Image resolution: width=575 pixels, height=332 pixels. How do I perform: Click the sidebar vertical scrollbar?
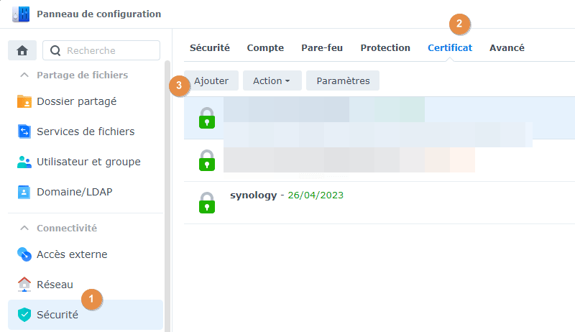(167, 196)
